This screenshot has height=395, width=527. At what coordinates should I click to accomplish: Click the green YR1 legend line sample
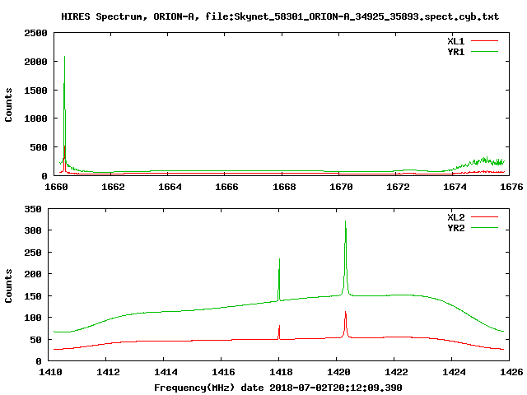(x=484, y=52)
